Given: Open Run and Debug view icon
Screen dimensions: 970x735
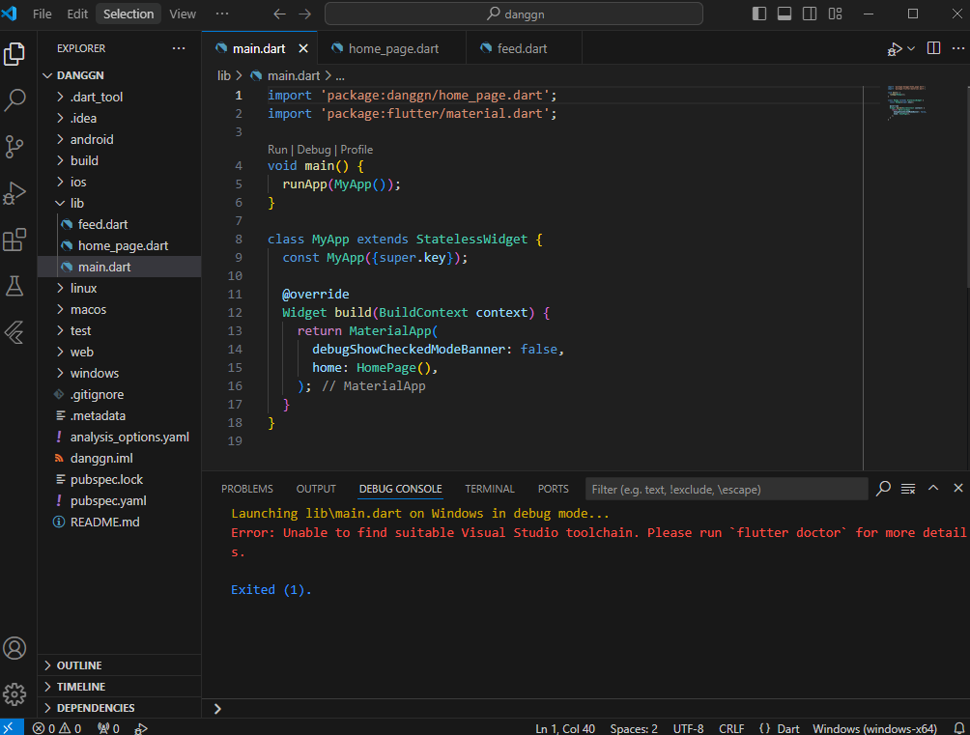Looking at the screenshot, I should (14, 193).
